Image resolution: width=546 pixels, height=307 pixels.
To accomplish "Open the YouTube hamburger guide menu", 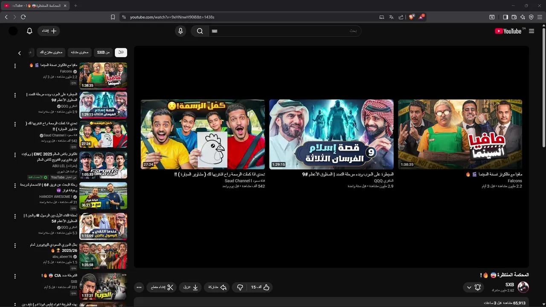I will click(531, 31).
